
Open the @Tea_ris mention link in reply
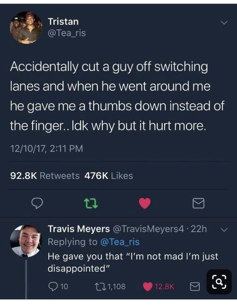(120, 242)
